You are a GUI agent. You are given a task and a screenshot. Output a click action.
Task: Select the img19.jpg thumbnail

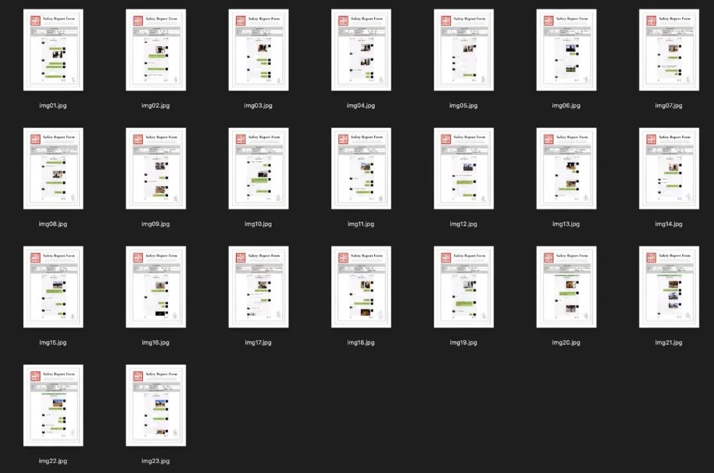(x=463, y=287)
